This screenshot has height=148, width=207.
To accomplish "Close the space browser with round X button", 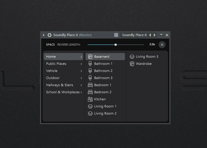I will coord(162,45).
